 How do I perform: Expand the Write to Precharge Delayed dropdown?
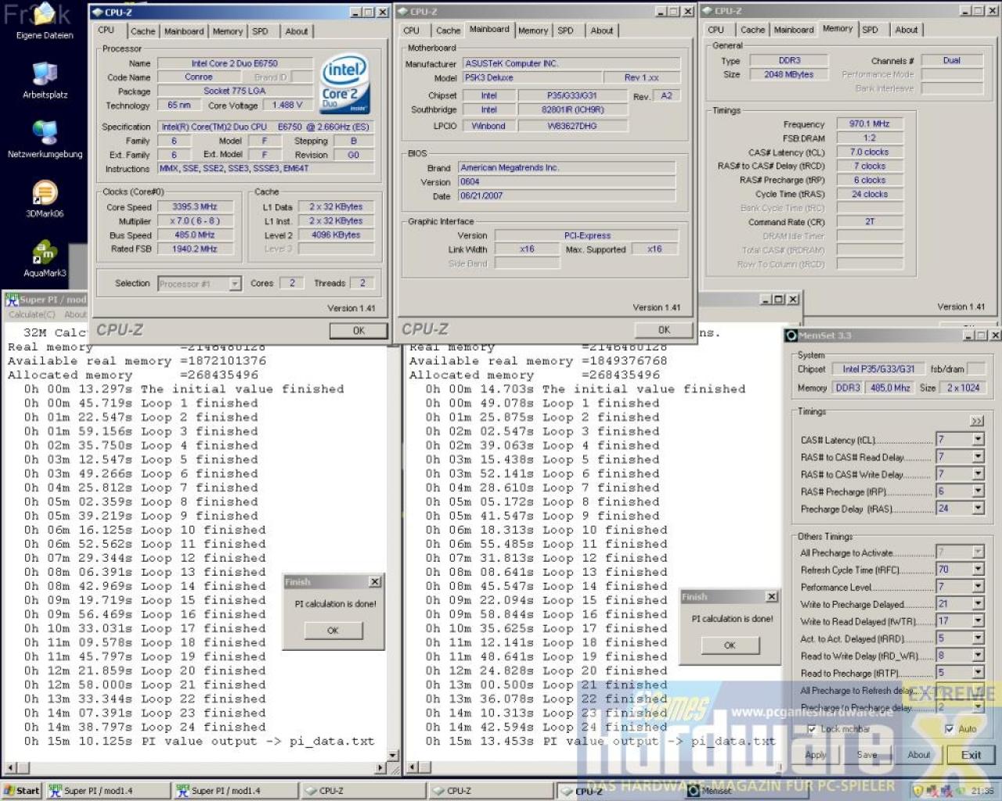click(978, 604)
